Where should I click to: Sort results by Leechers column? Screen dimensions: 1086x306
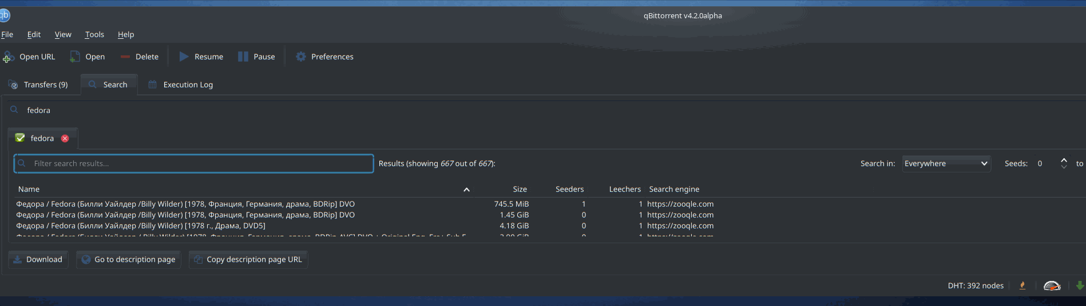(x=625, y=189)
